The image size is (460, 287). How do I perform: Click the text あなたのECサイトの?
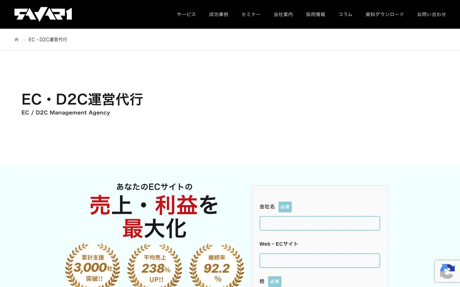pos(155,187)
